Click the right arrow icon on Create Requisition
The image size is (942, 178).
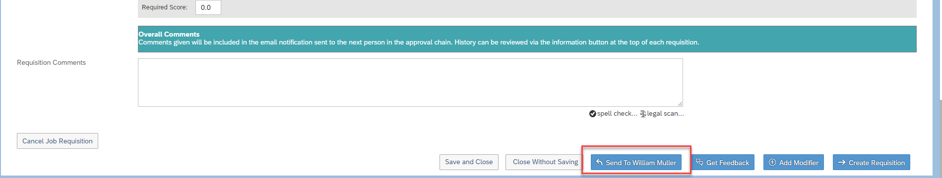842,162
